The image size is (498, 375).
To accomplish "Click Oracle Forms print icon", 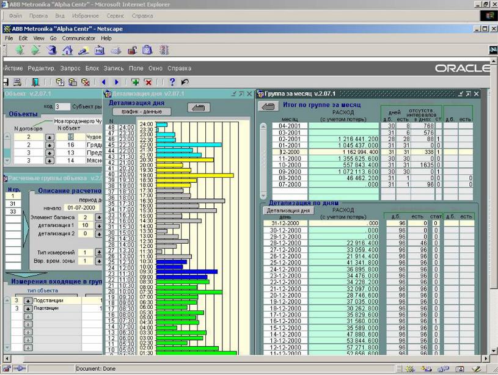I will (17, 82).
